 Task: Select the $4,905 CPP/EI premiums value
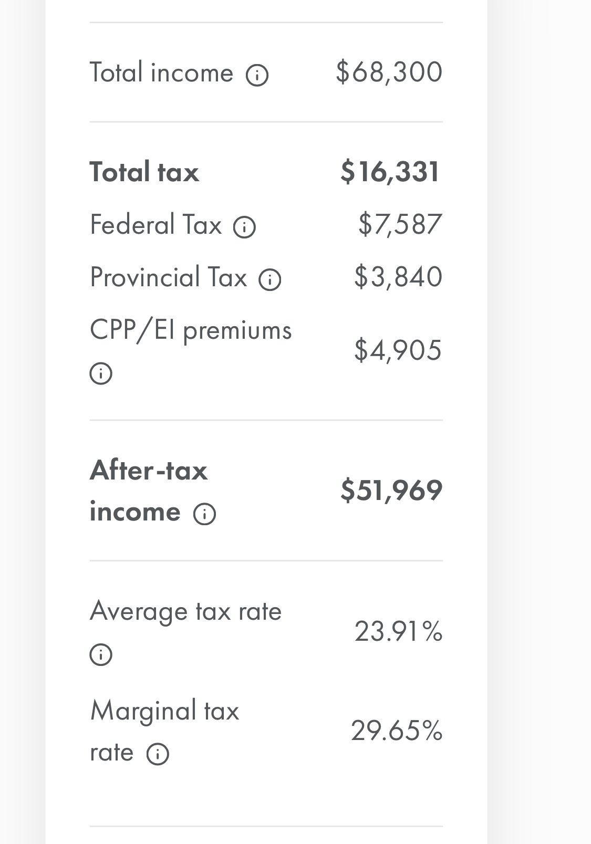point(398,350)
